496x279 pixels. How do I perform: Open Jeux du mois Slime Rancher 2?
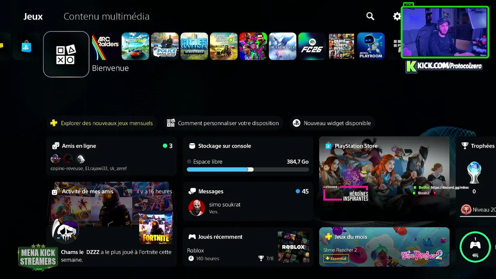coord(384,247)
